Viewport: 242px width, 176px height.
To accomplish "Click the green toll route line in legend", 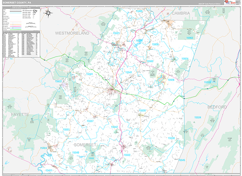I will pos(15,29).
